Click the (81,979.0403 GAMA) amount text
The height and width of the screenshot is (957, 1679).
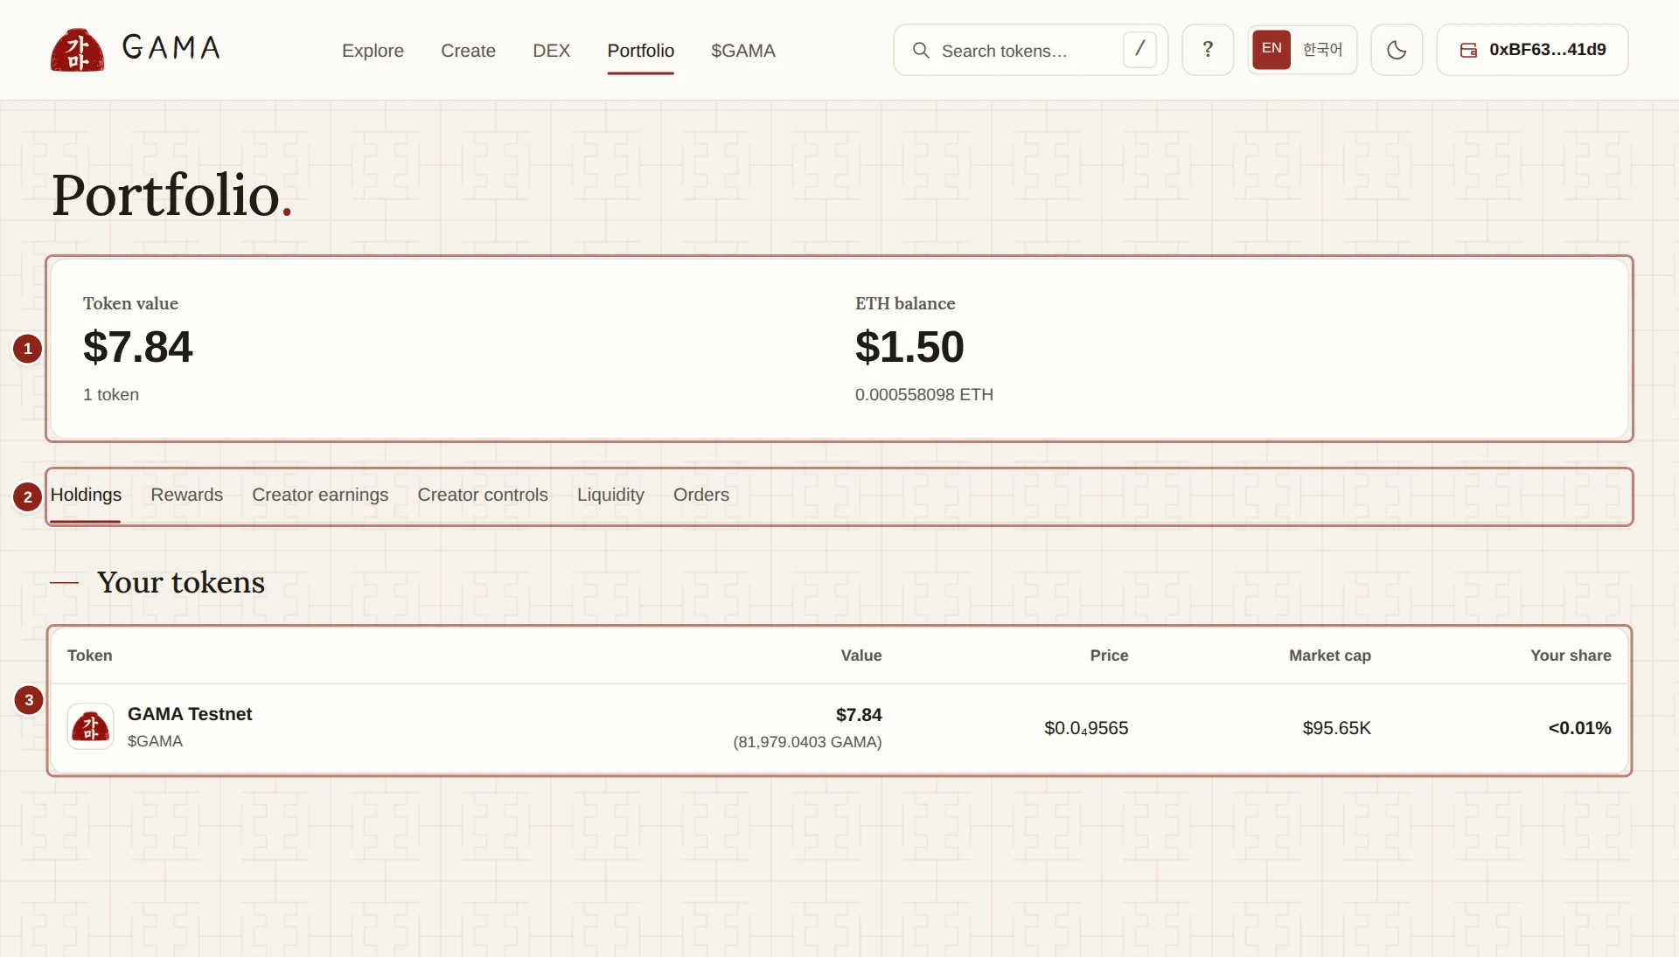coord(807,742)
